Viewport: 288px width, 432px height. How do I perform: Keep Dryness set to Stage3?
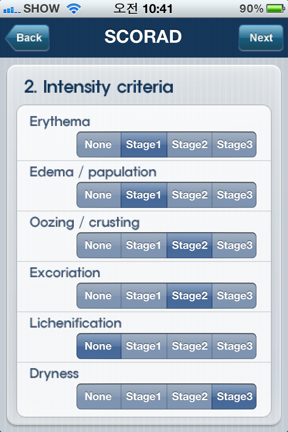[234, 396]
